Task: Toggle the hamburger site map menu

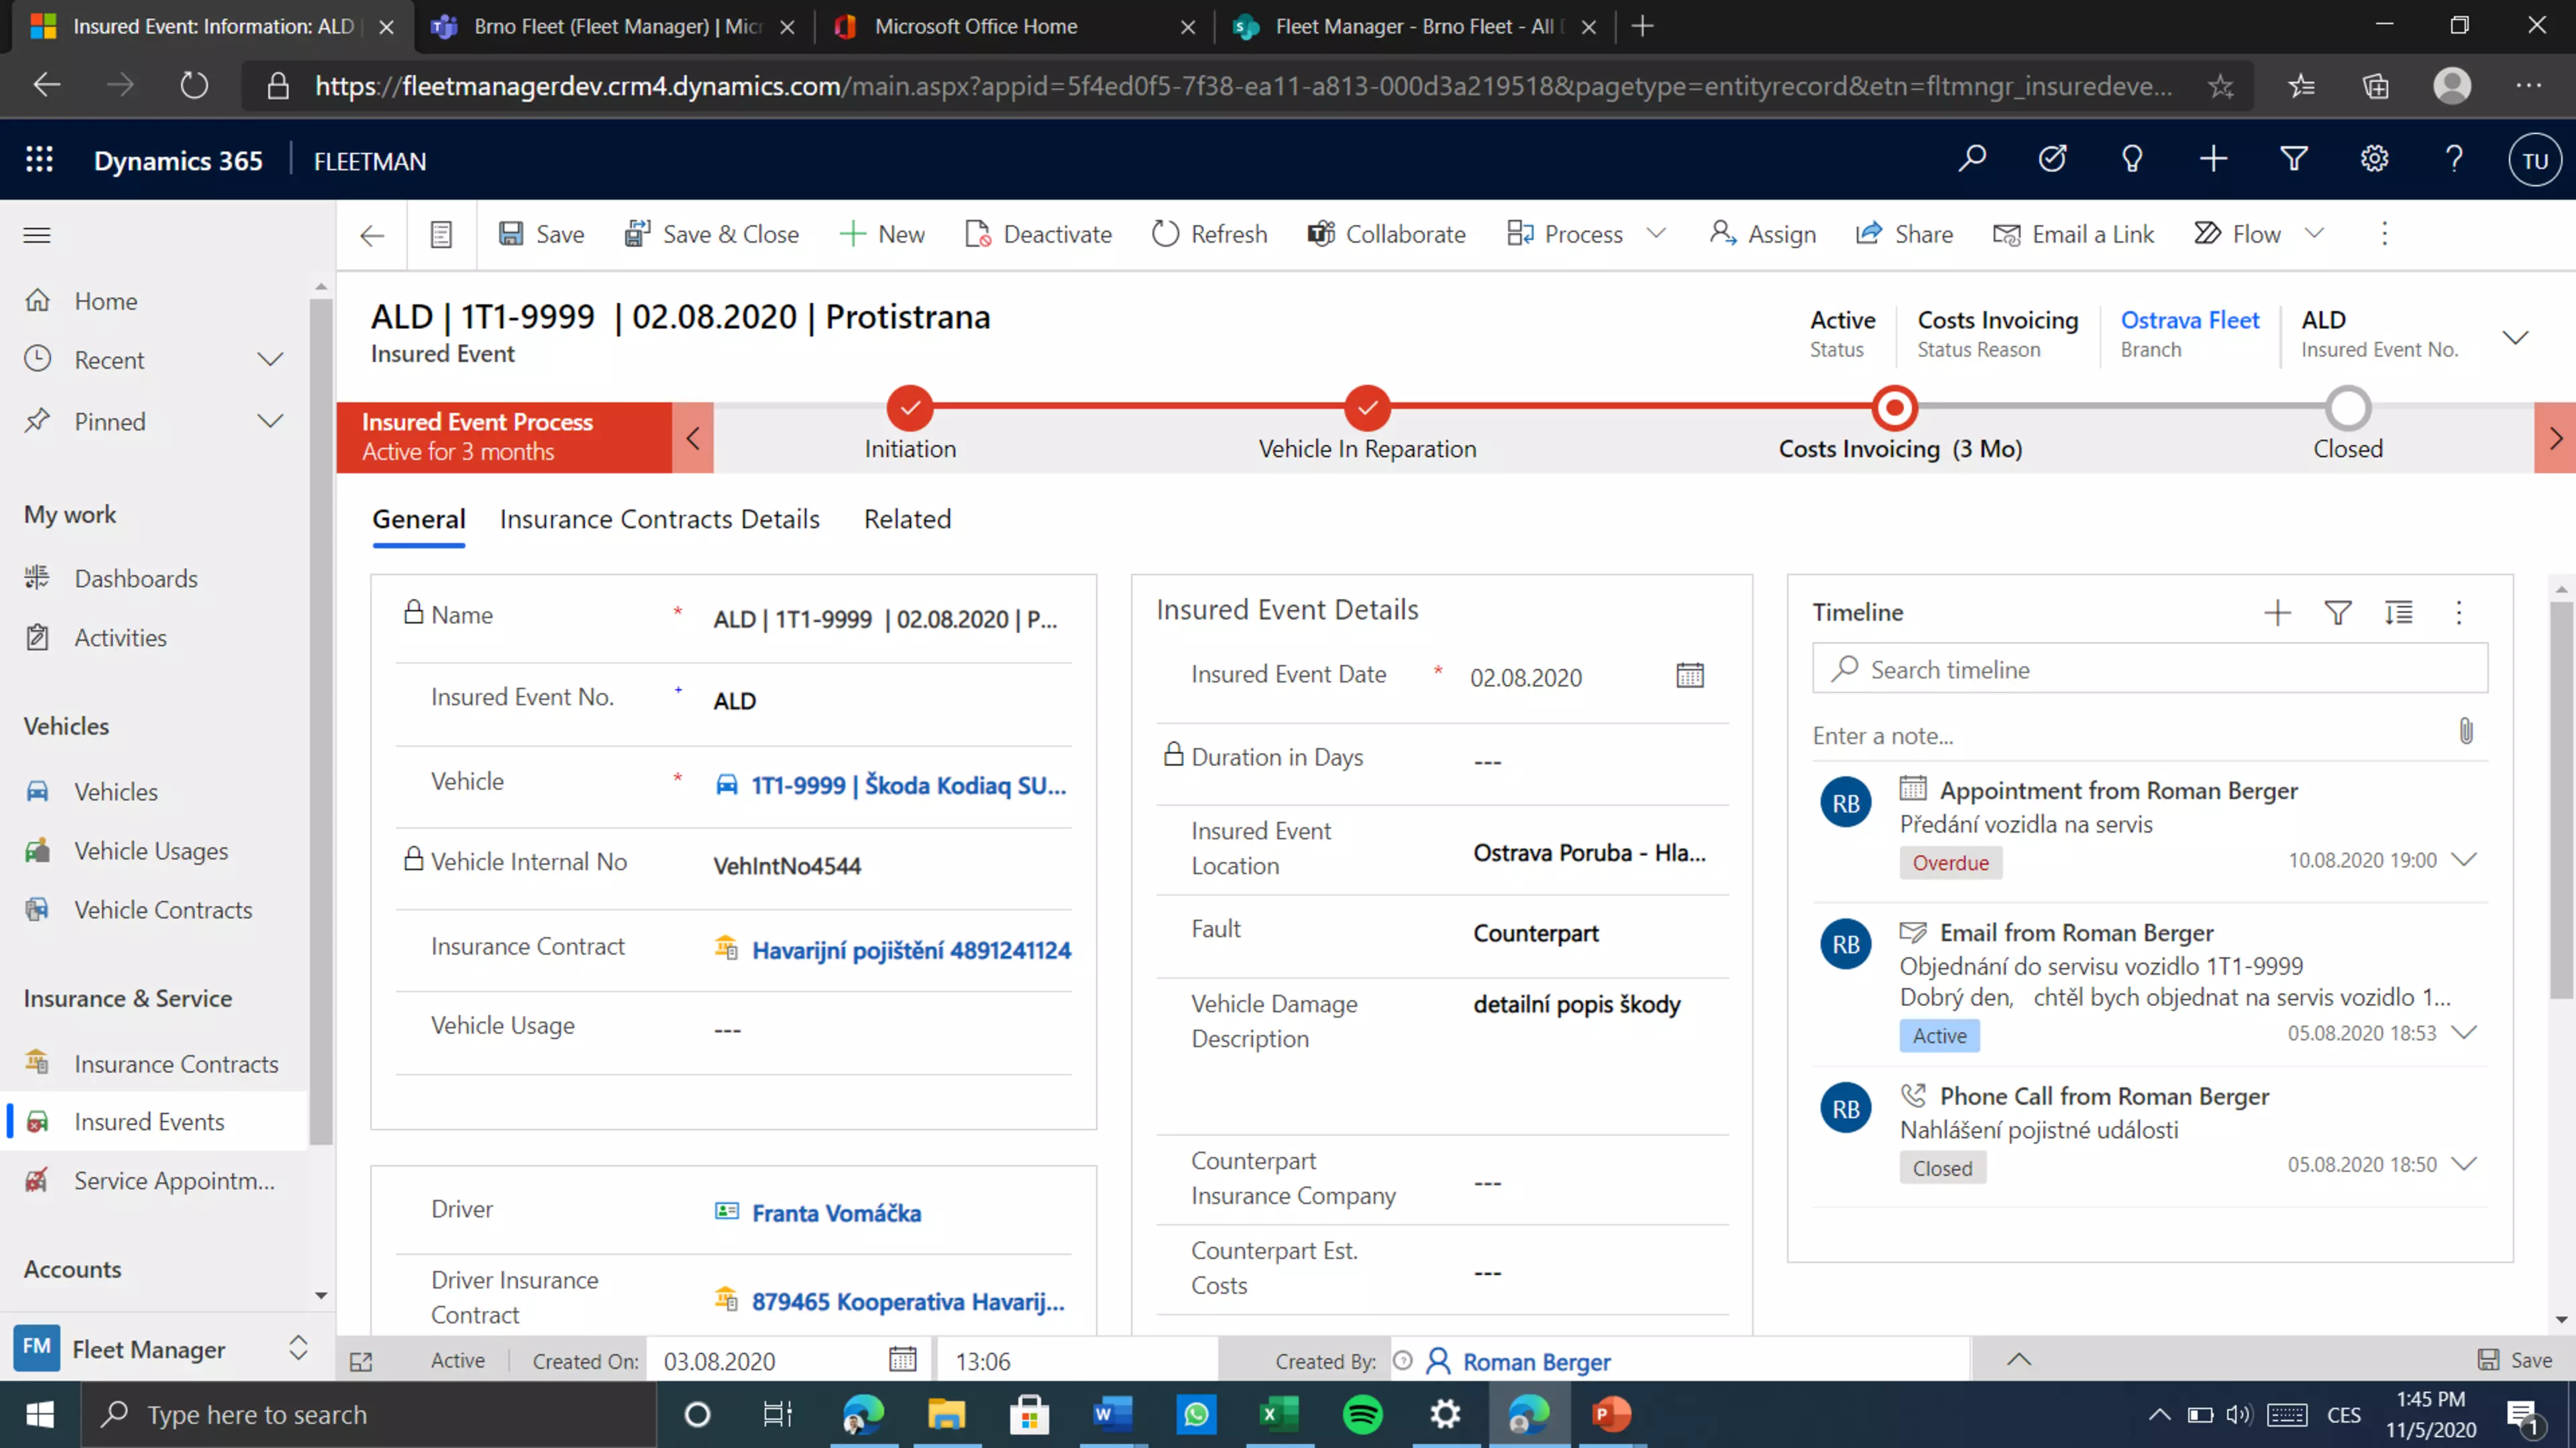Action: point(37,235)
